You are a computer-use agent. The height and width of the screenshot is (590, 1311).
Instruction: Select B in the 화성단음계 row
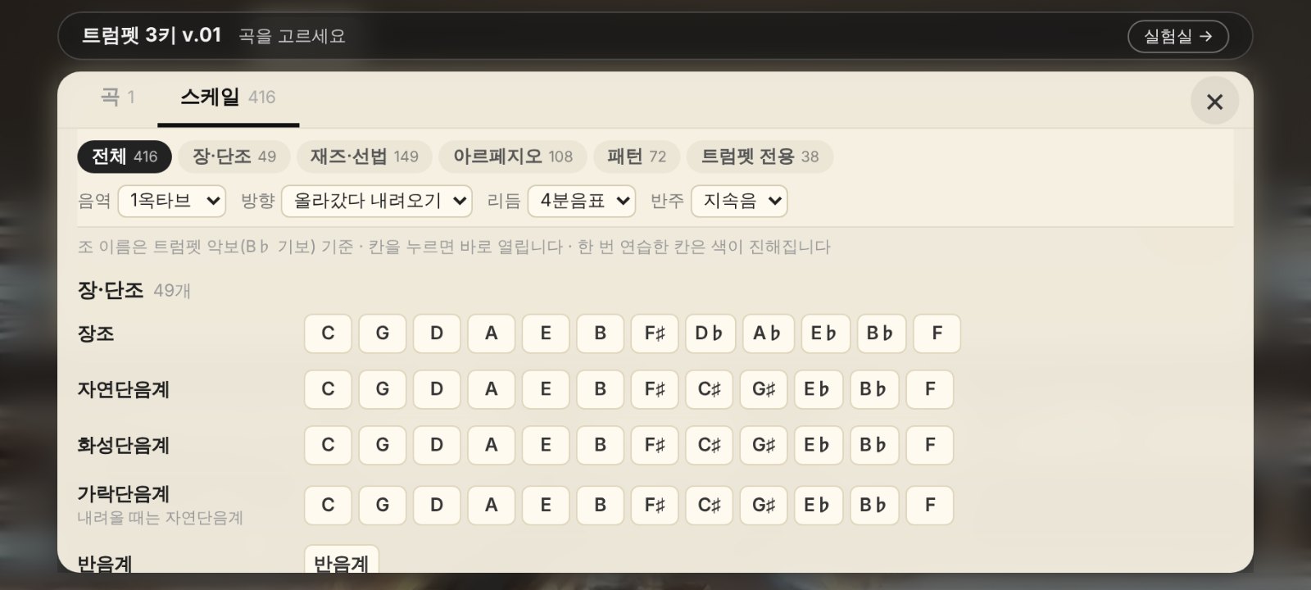(601, 445)
